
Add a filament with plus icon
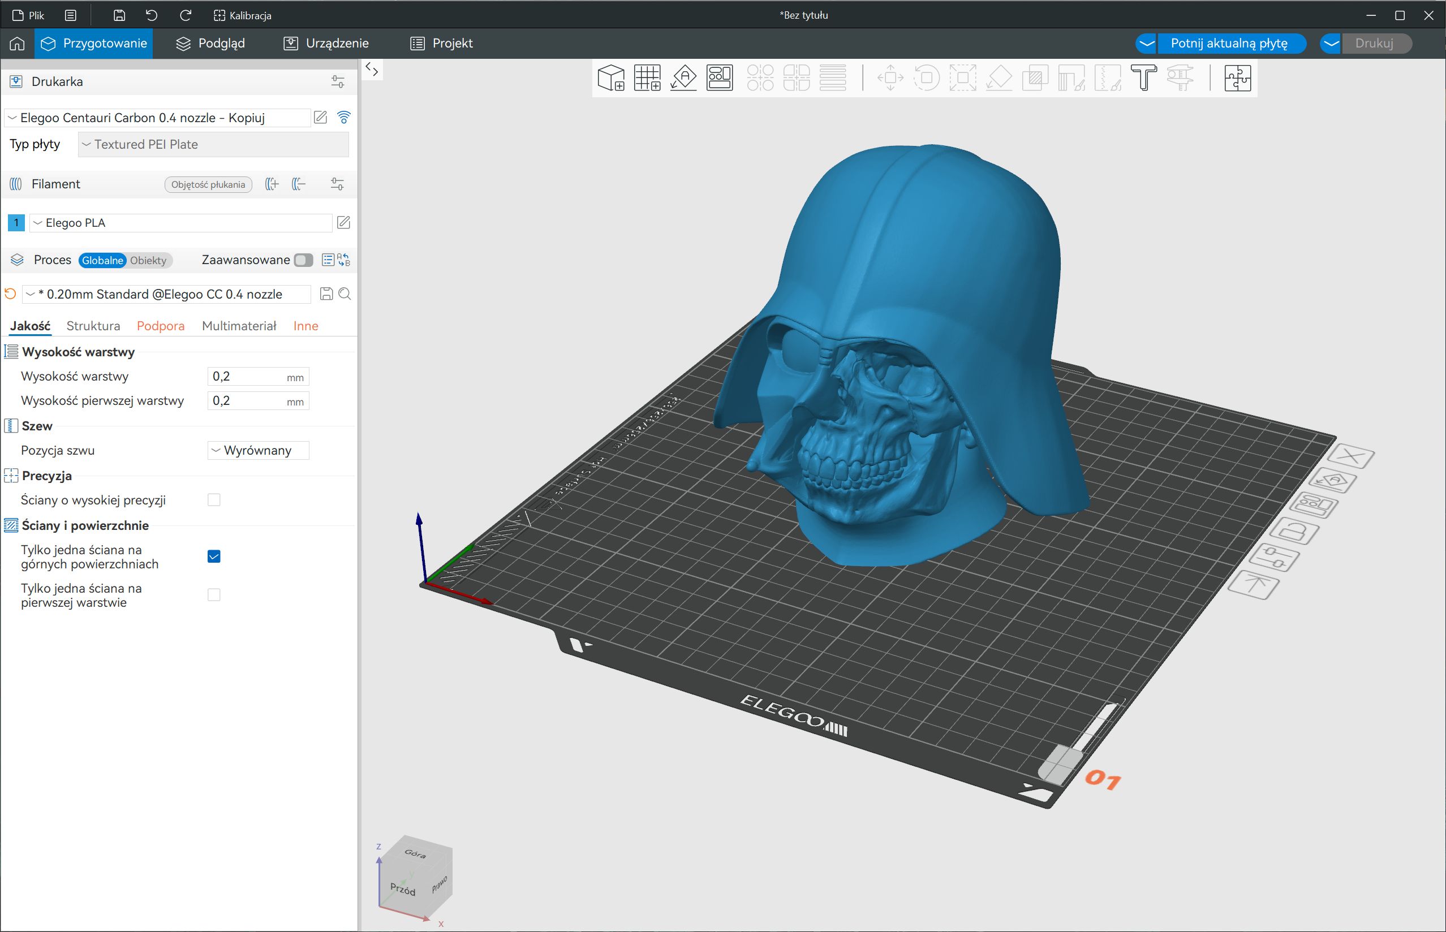click(272, 184)
